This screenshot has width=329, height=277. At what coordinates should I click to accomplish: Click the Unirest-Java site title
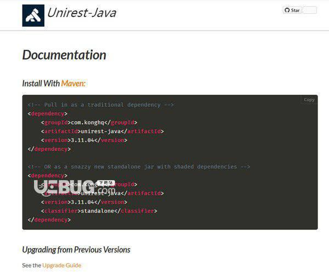pos(82,13)
